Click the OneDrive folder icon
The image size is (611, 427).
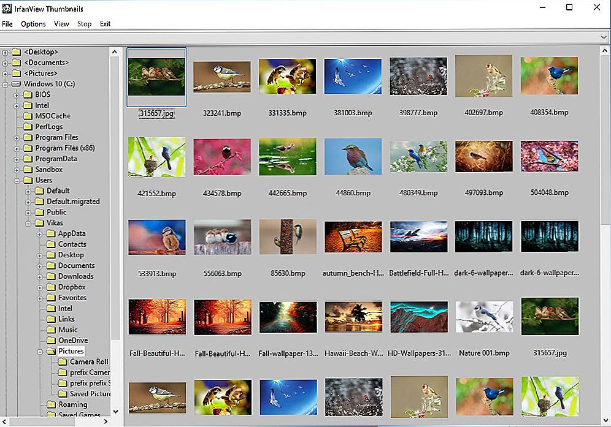coord(51,341)
